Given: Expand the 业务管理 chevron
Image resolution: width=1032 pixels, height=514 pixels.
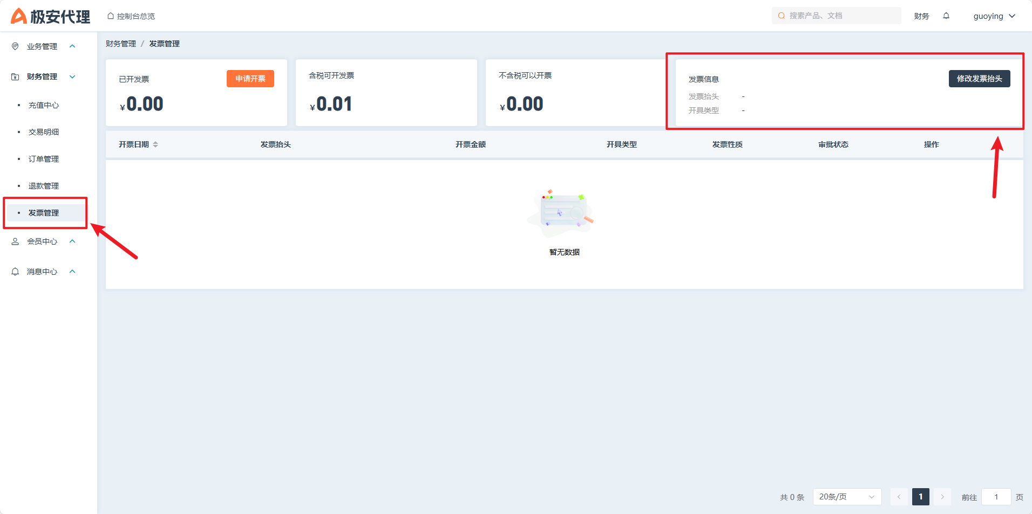Looking at the screenshot, I should point(72,46).
